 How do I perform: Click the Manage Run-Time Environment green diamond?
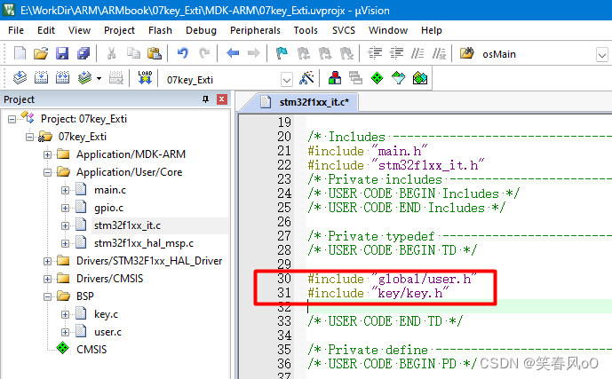[377, 78]
